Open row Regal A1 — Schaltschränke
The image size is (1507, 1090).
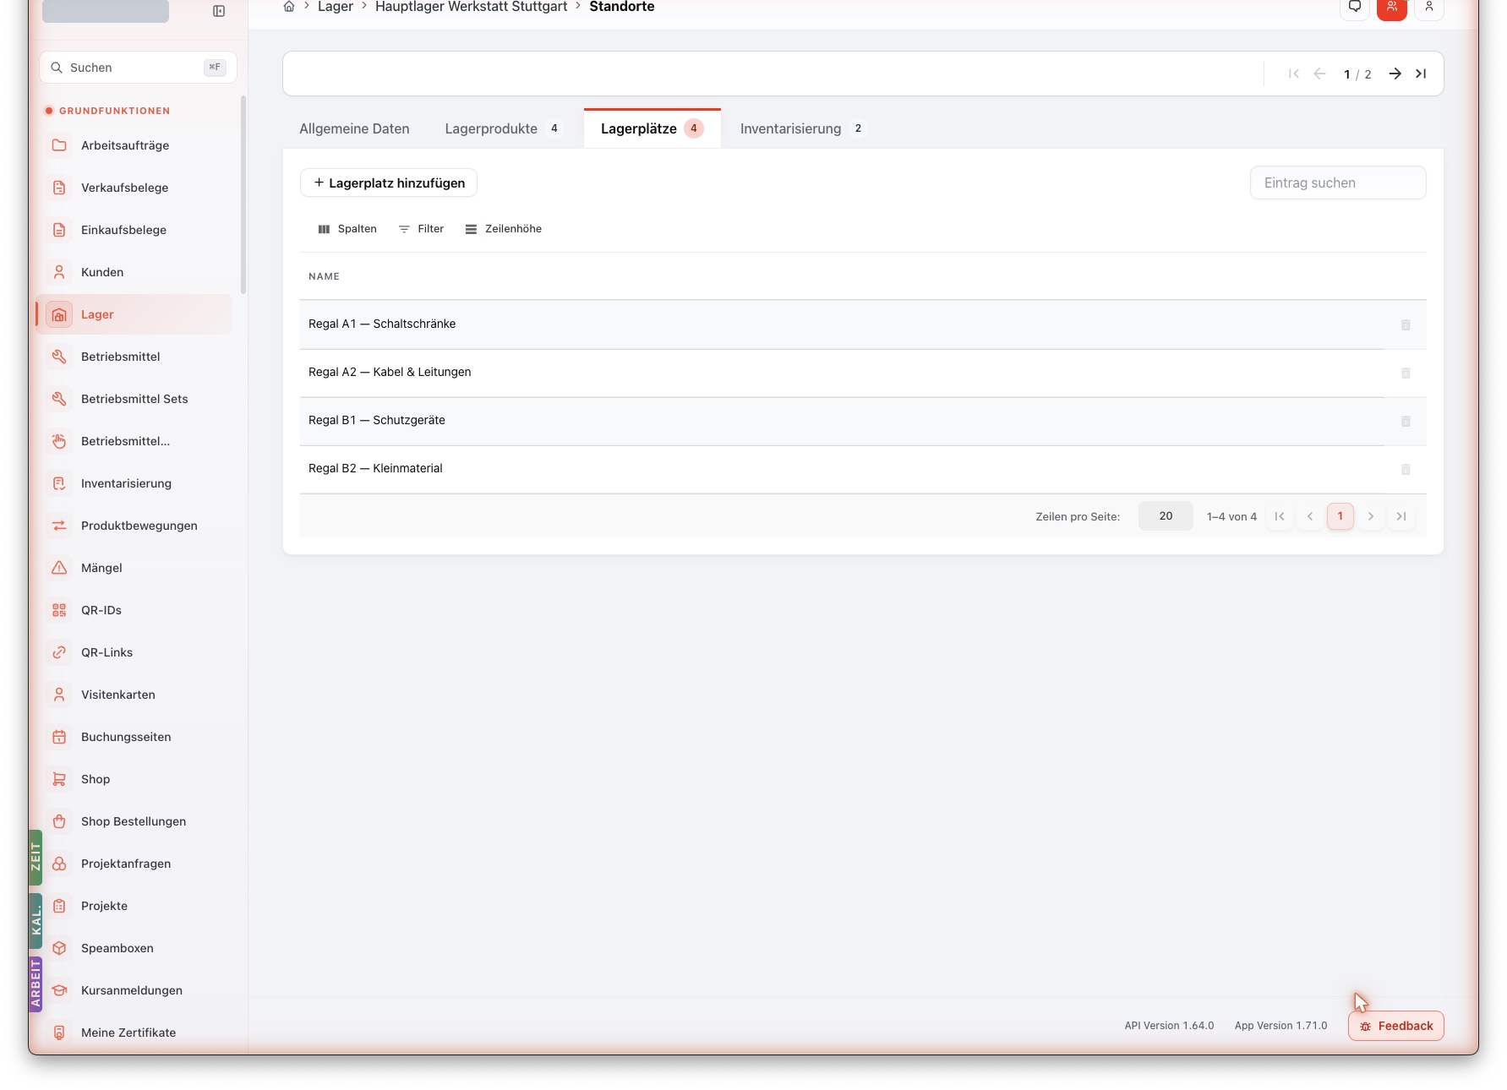(863, 324)
